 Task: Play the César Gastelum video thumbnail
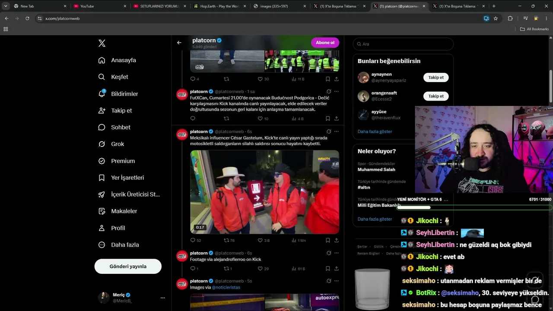[x=265, y=192]
